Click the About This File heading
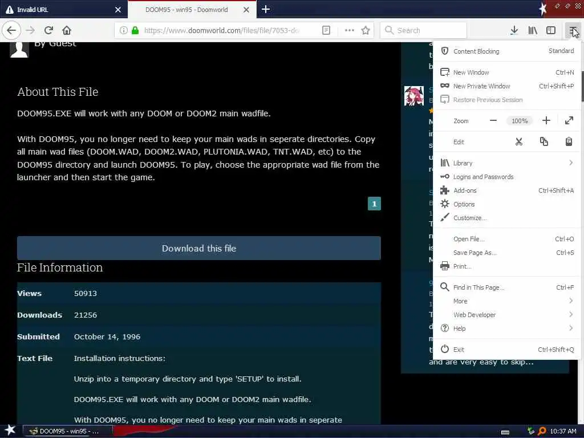 [x=58, y=92]
